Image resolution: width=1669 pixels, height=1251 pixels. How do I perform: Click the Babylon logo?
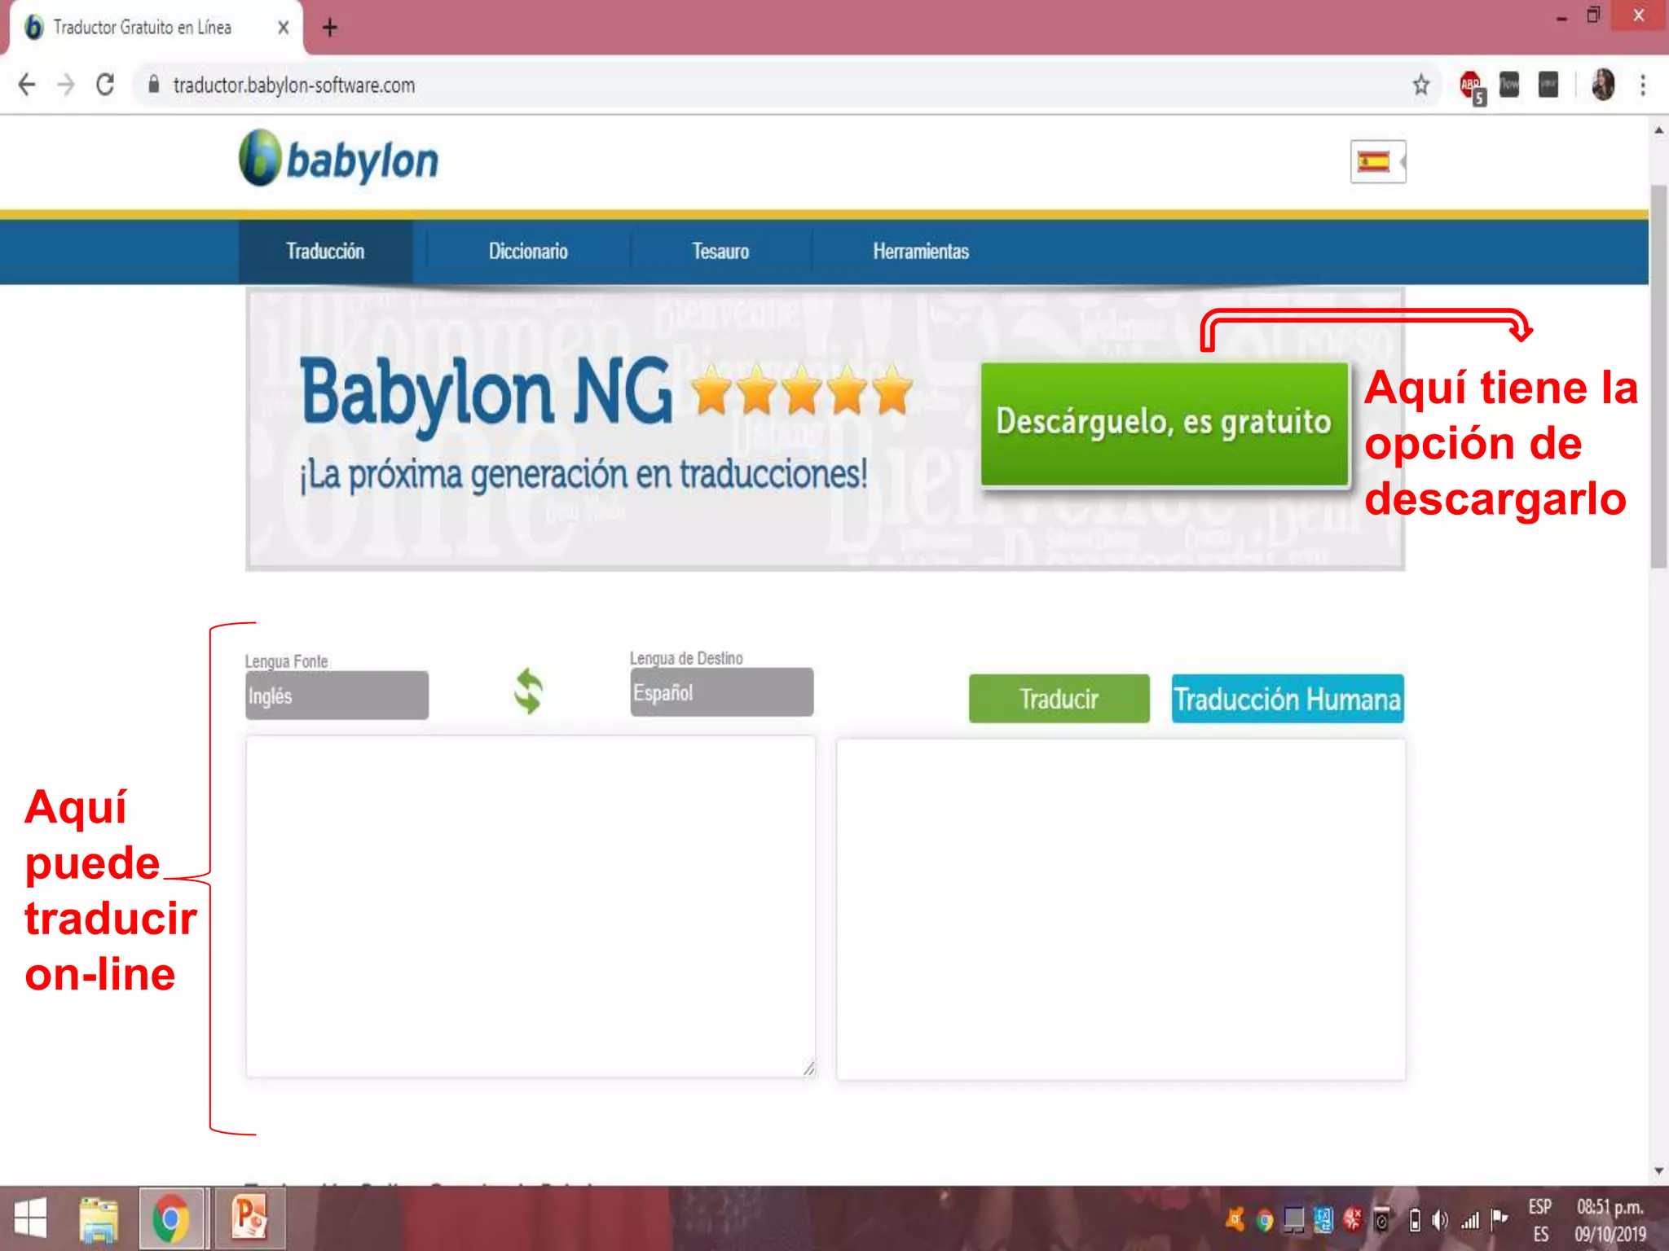click(339, 160)
